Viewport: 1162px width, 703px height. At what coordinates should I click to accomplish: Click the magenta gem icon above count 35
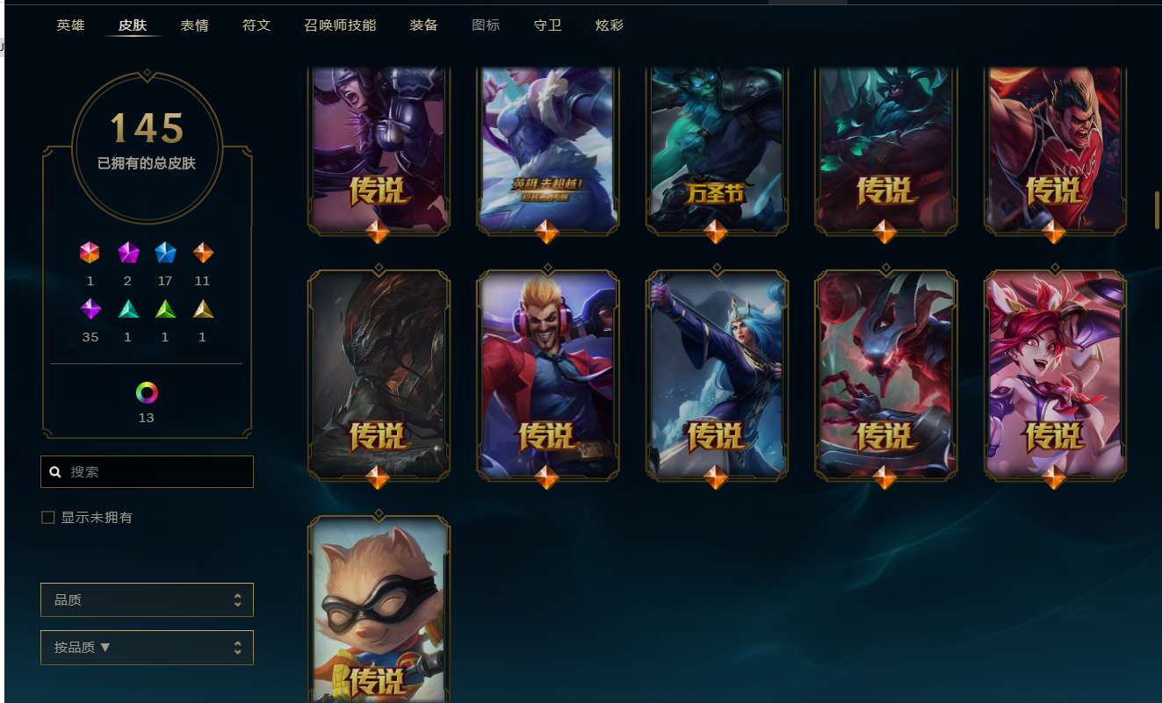point(90,309)
